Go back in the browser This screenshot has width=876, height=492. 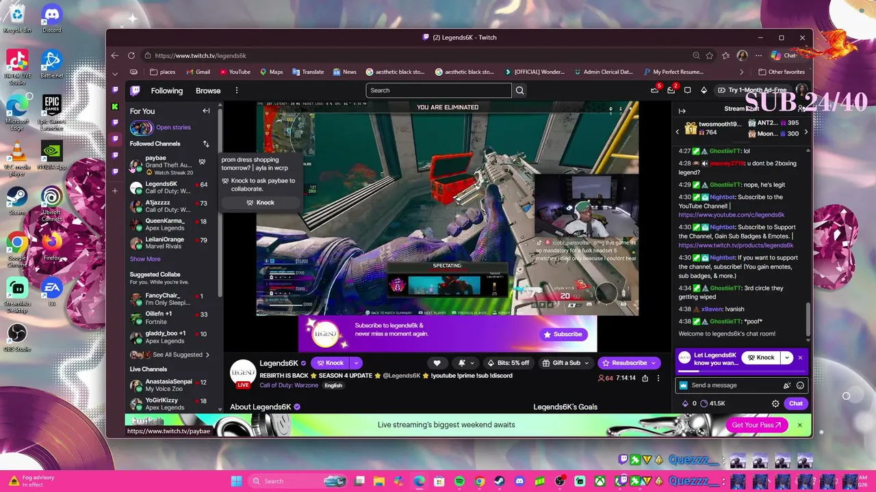coord(115,55)
